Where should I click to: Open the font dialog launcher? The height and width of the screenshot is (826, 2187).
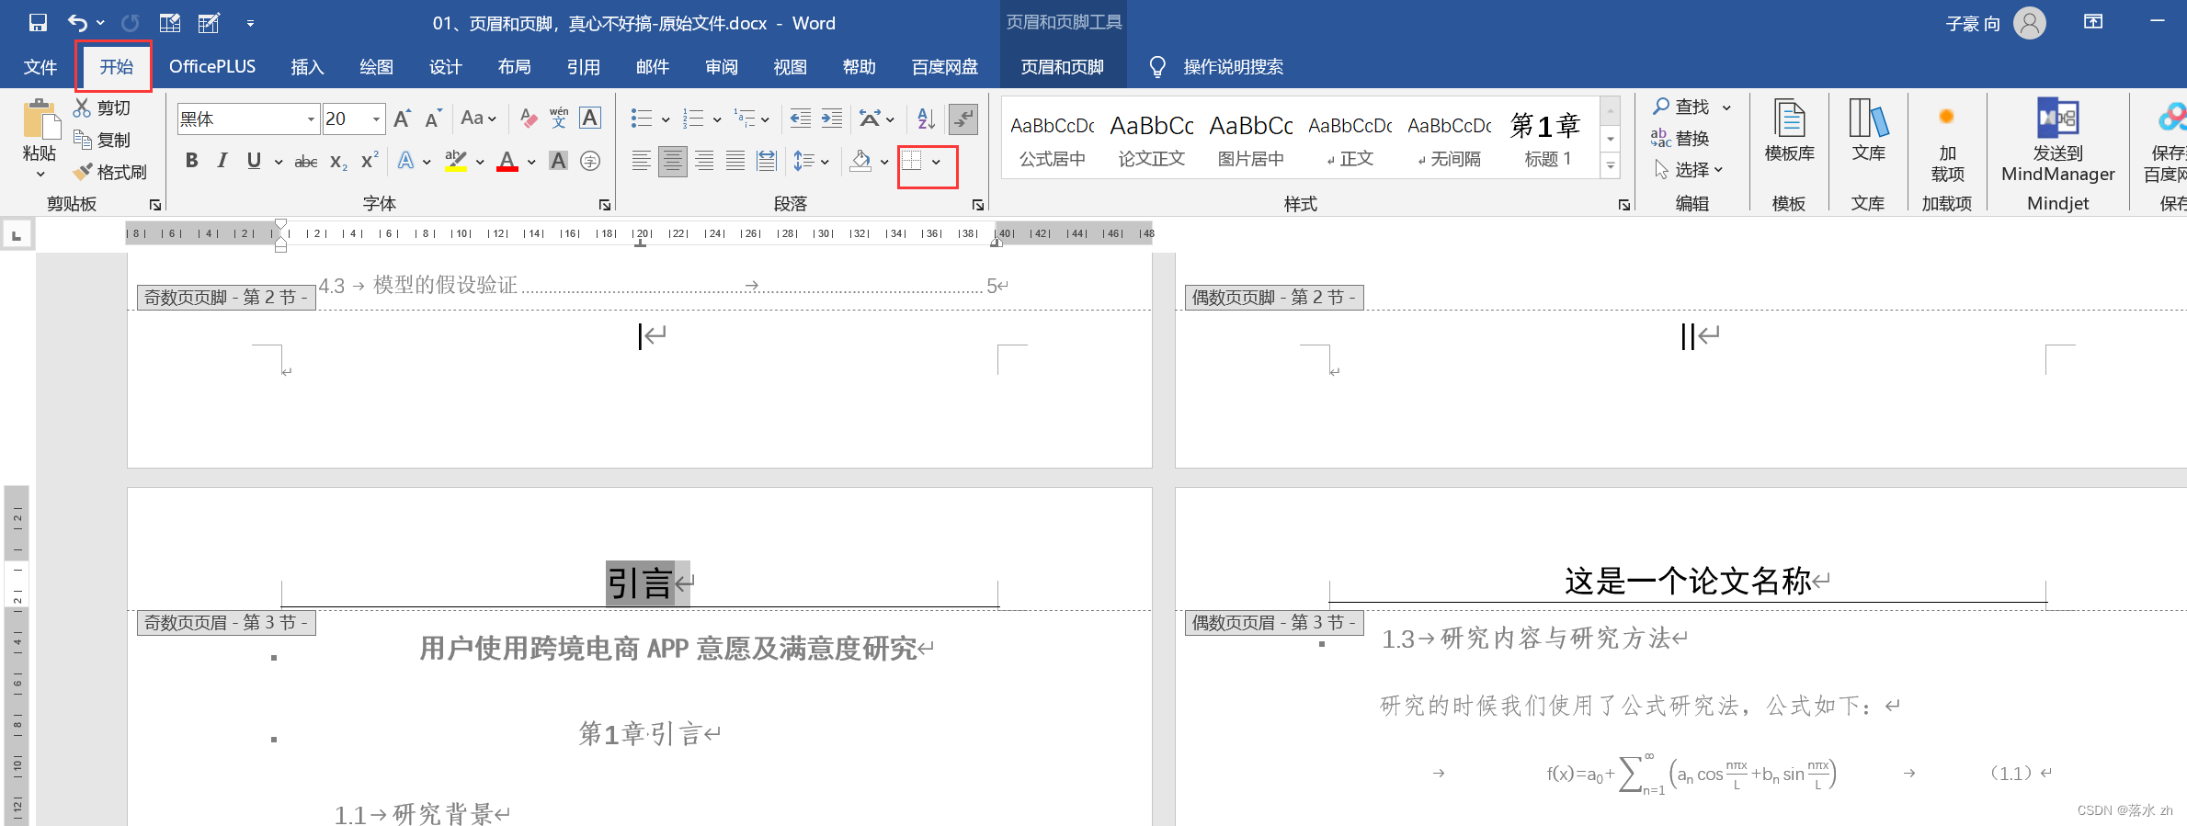(x=604, y=204)
